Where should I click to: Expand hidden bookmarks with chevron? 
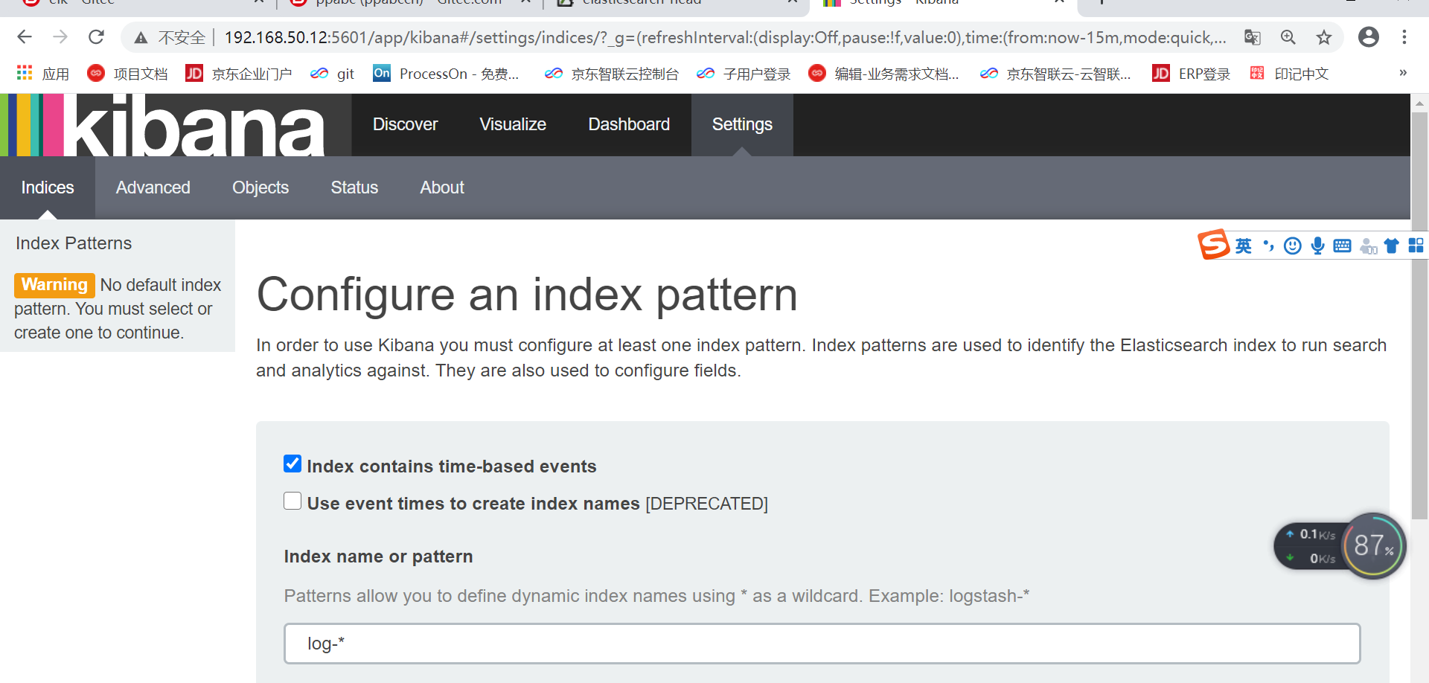pyautogui.click(x=1403, y=73)
